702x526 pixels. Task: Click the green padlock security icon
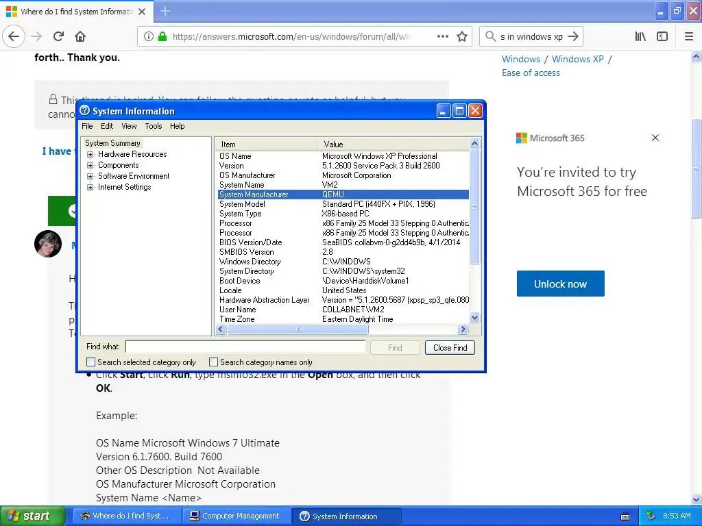(162, 37)
